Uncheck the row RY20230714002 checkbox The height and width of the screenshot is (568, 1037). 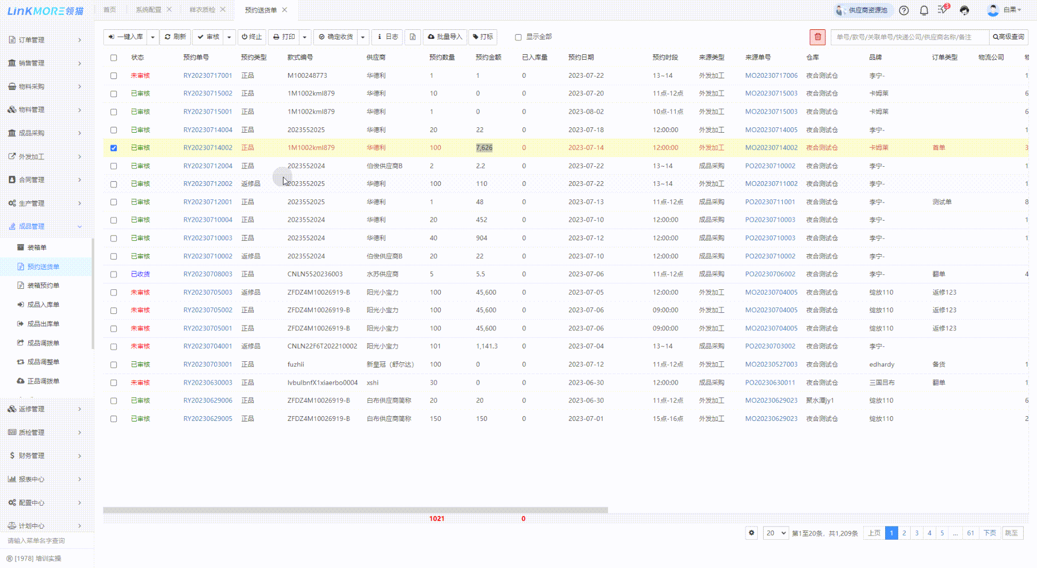114,148
